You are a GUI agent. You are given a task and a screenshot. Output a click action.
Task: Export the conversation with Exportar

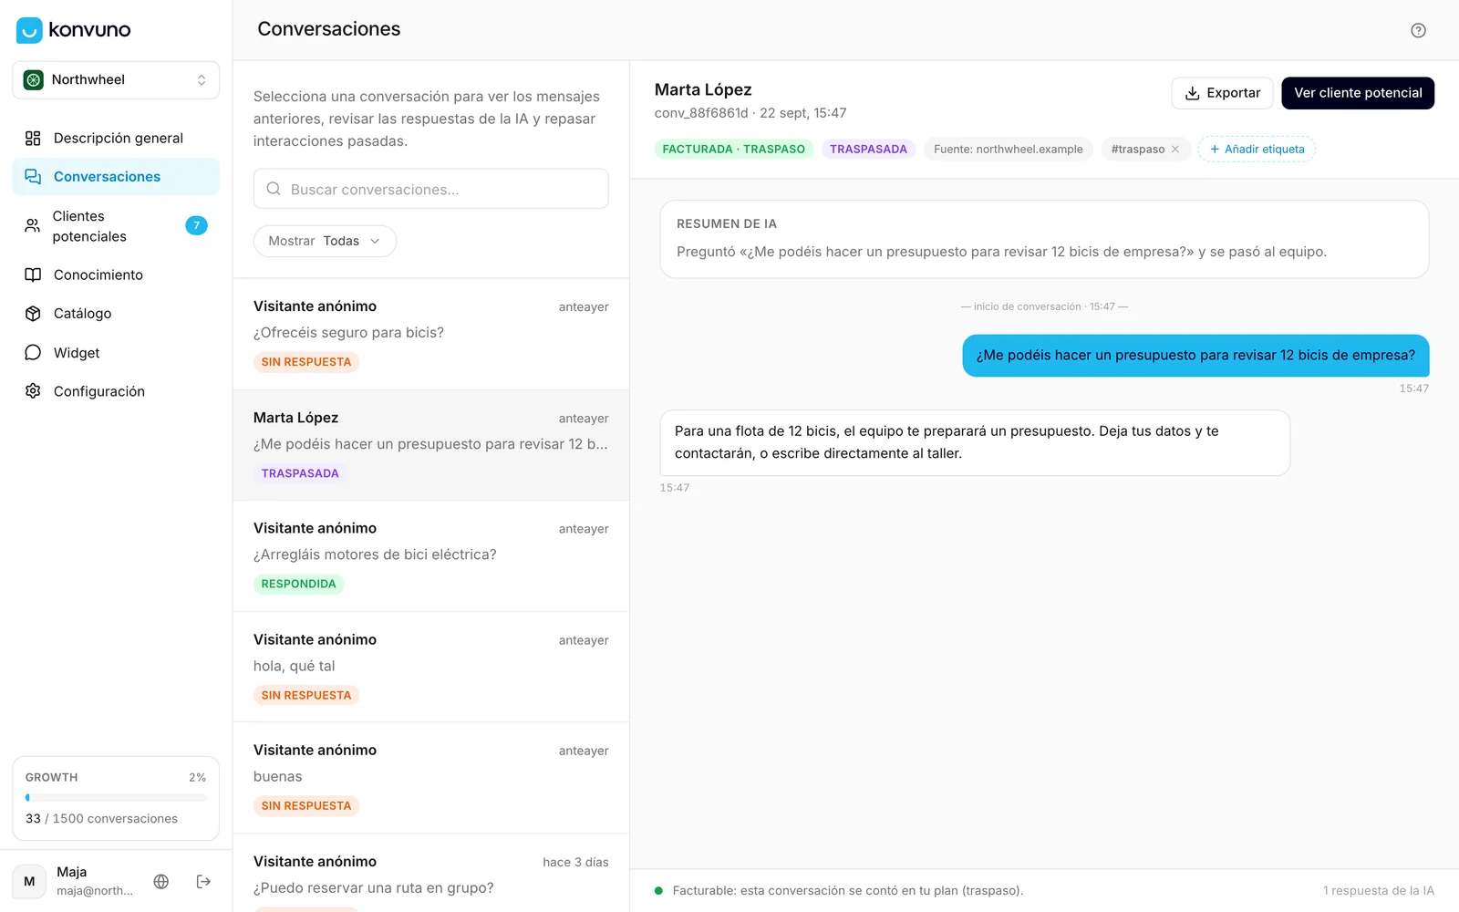[1222, 93]
